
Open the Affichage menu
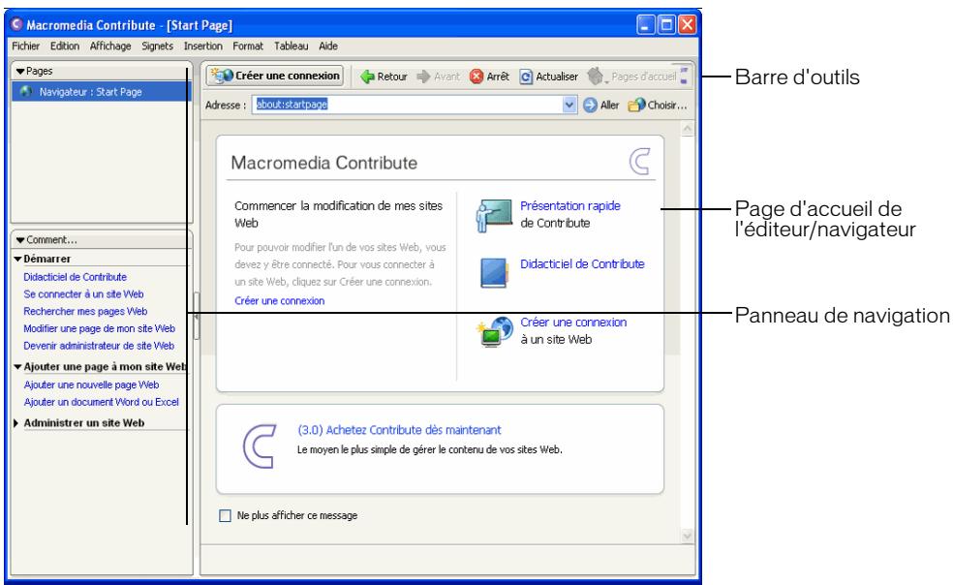[110, 46]
